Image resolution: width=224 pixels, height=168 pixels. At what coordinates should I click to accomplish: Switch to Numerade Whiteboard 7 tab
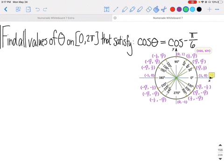tap(168, 18)
